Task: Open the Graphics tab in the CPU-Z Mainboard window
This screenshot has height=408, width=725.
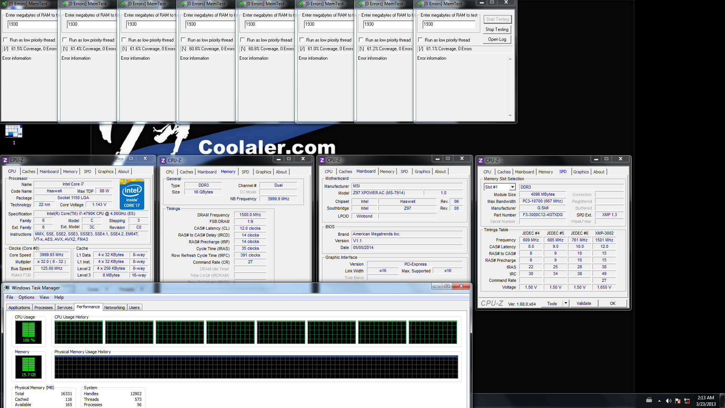Action: pos(422,172)
